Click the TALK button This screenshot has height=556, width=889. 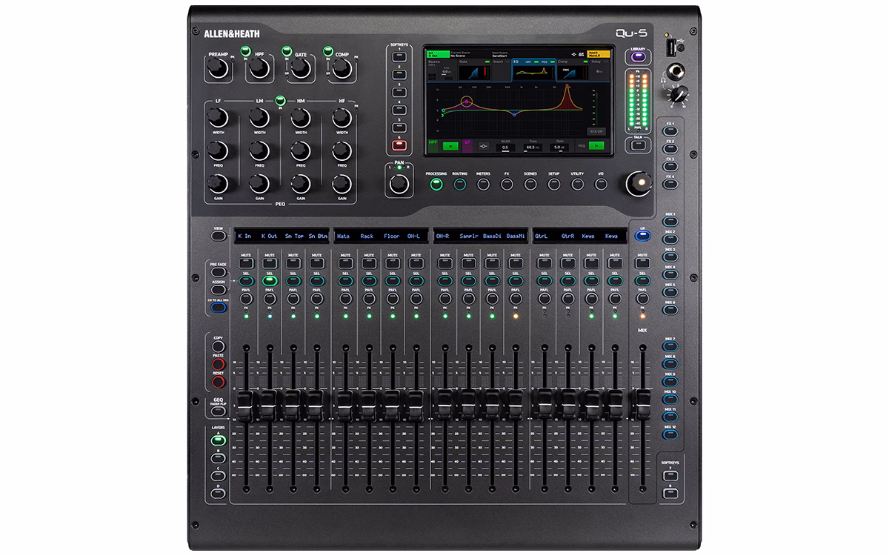tap(637, 146)
